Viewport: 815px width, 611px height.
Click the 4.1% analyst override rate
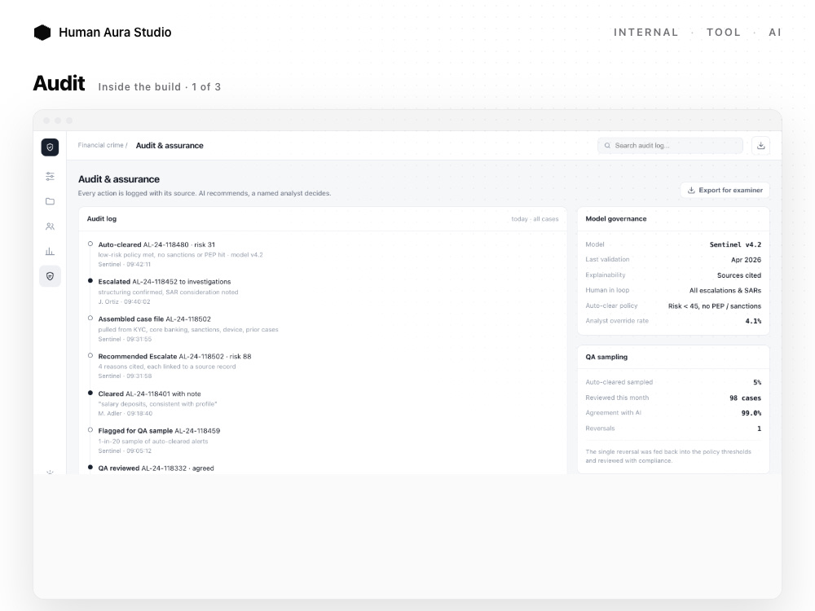(x=753, y=321)
